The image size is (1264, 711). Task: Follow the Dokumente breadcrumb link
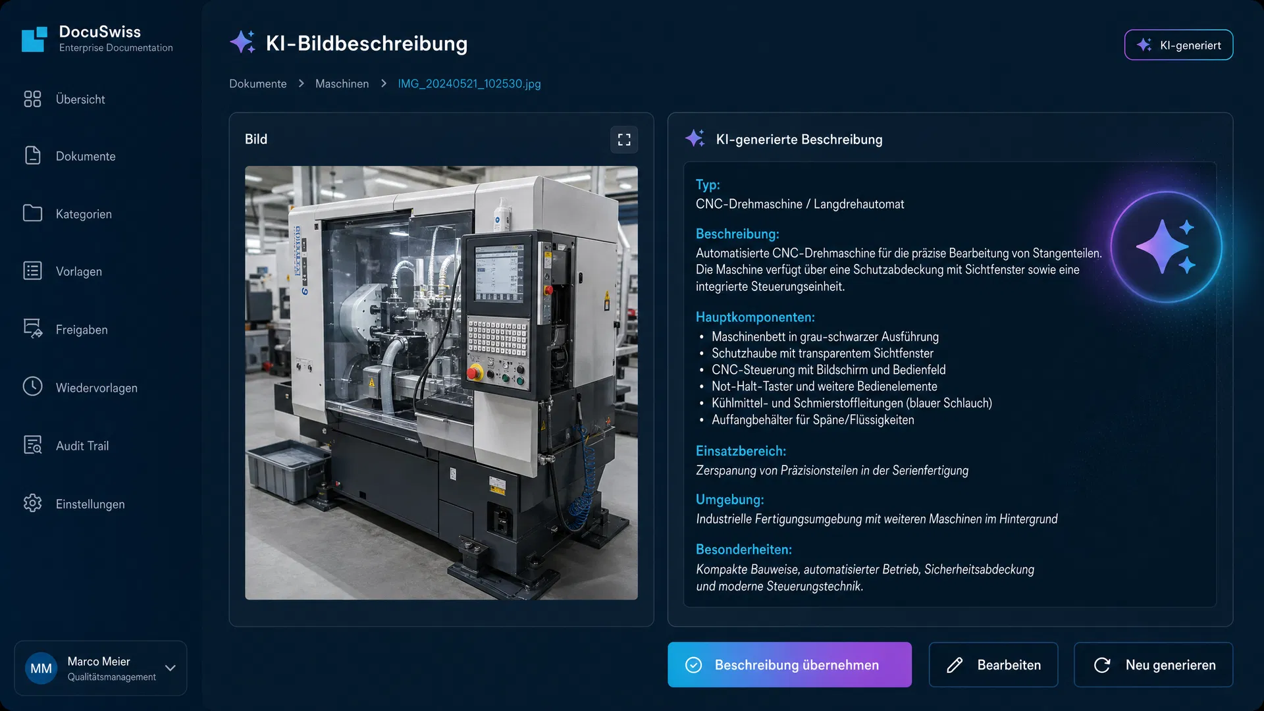coord(258,84)
